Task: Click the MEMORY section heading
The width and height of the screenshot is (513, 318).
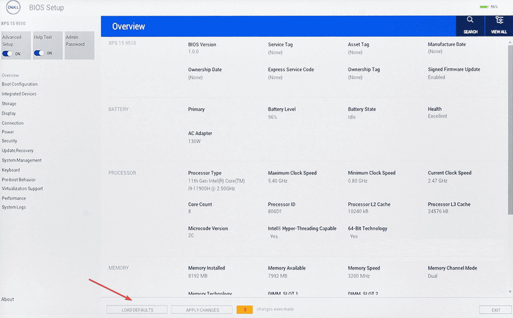Action: coord(118,268)
